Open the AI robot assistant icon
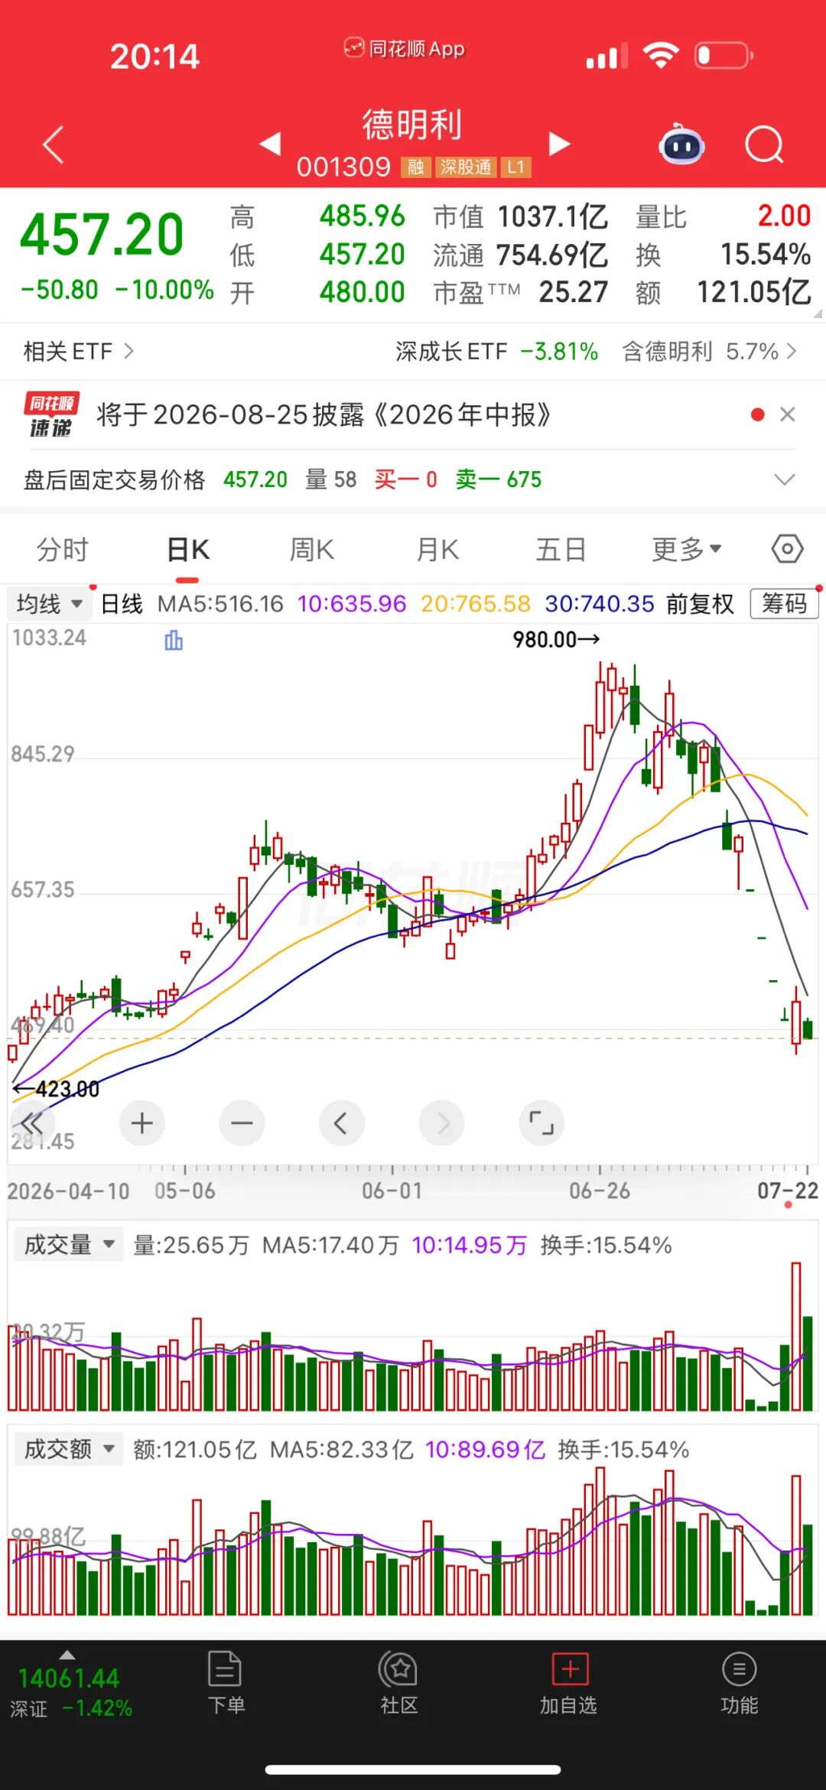 (x=682, y=144)
